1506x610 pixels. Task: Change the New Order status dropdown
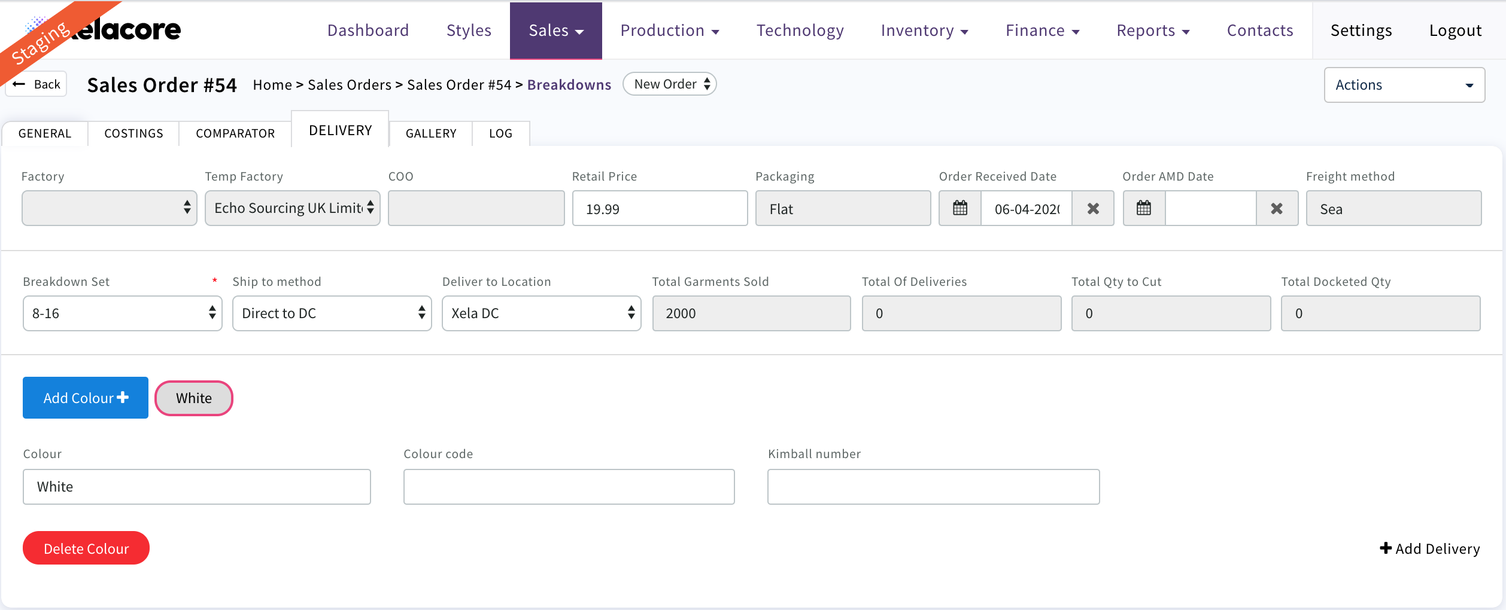coord(670,84)
